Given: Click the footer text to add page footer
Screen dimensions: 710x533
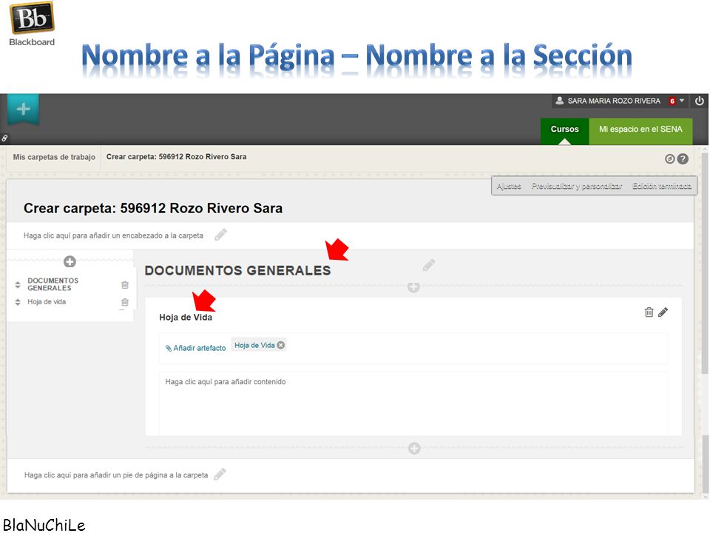Looking at the screenshot, I should 116,475.
